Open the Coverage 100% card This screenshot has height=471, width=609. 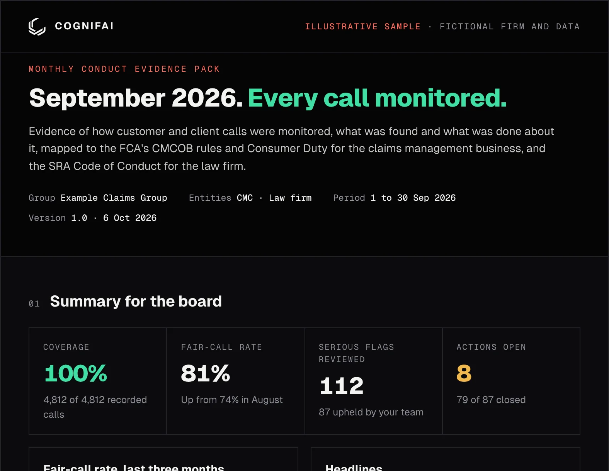pyautogui.click(x=98, y=381)
